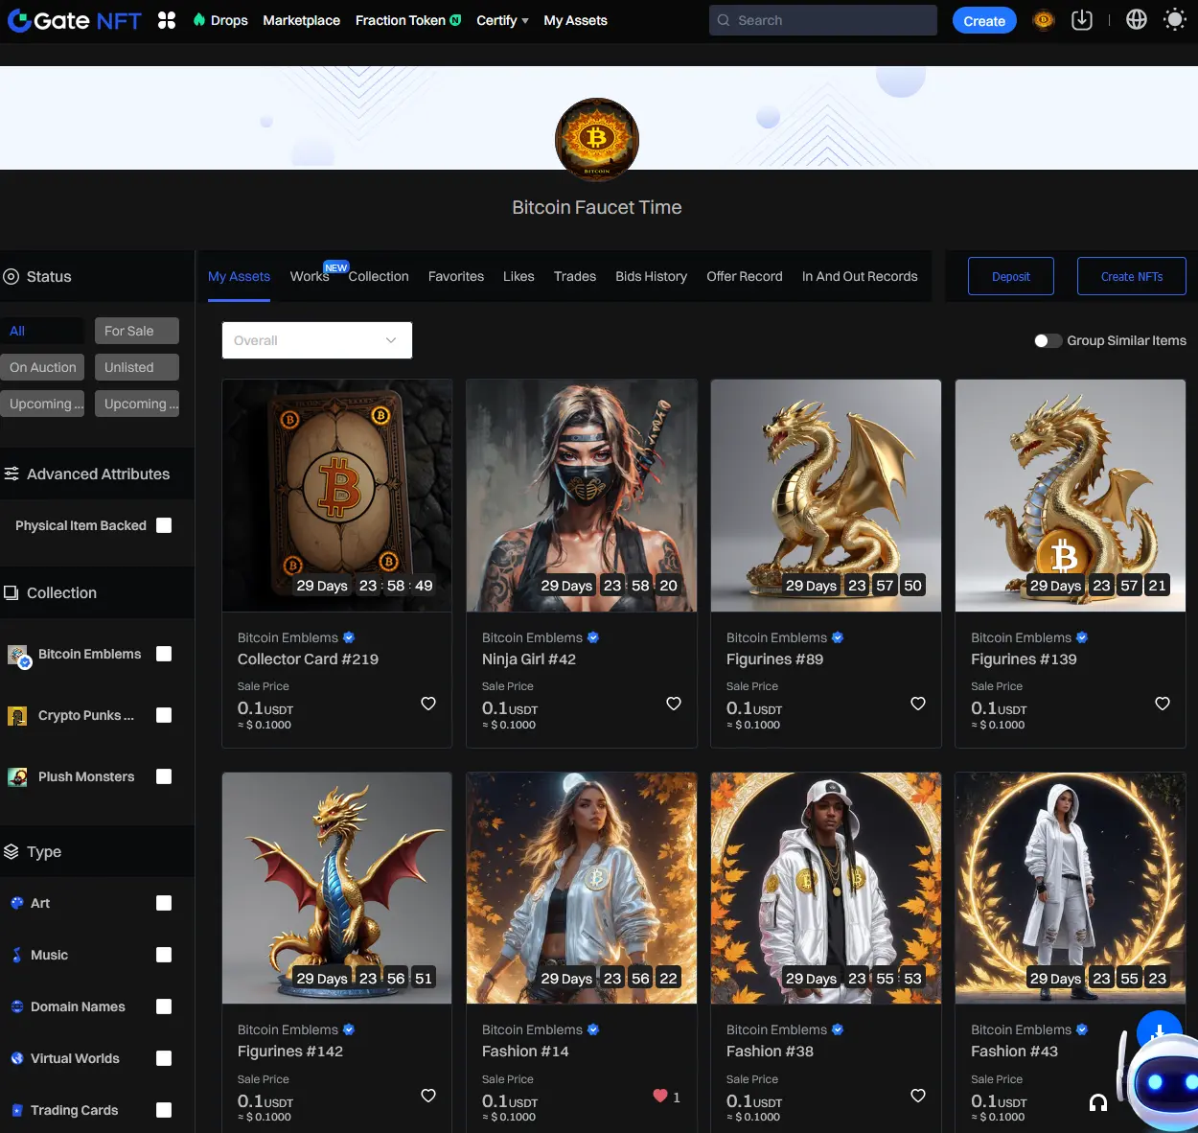Open the Marketplace nav link
The width and height of the screenshot is (1198, 1133).
[301, 20]
